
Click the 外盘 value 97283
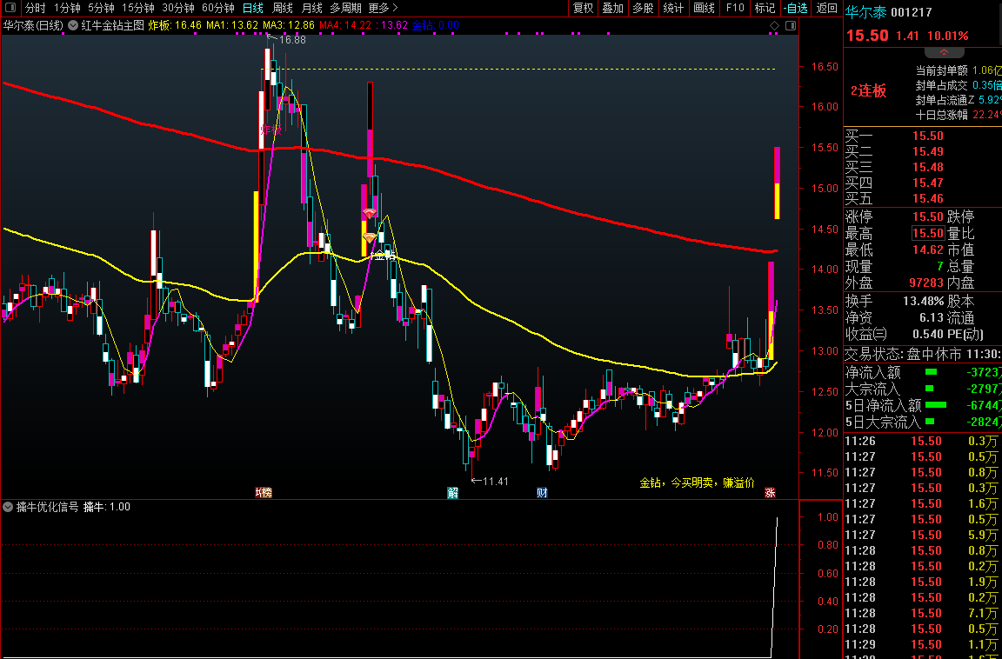pyautogui.click(x=926, y=283)
